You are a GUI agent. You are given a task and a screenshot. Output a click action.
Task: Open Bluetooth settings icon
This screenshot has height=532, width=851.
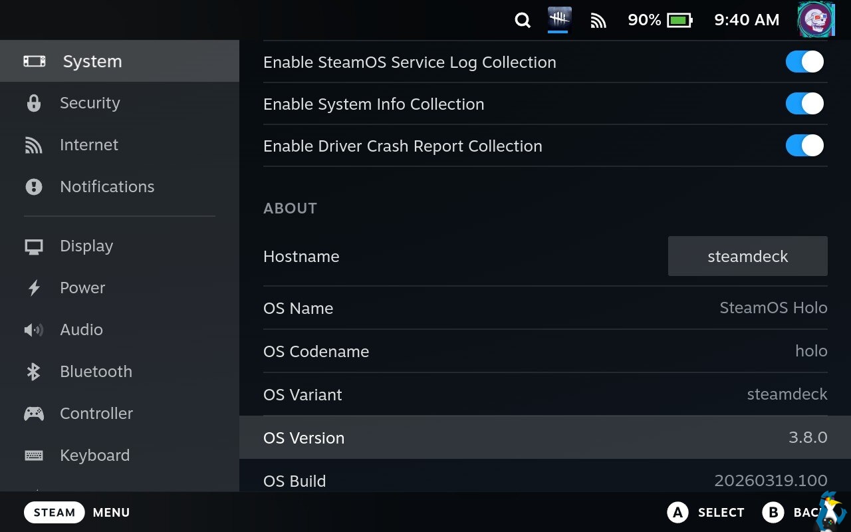pyautogui.click(x=34, y=372)
